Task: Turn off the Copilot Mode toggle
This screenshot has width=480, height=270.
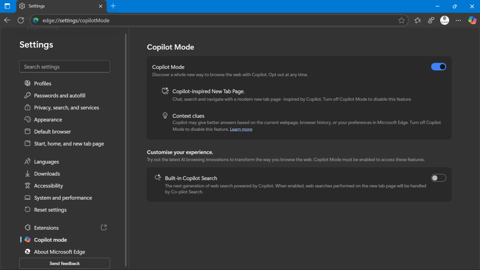Action: pyautogui.click(x=438, y=67)
